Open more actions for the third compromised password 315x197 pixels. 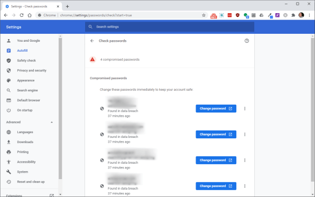click(x=245, y=160)
